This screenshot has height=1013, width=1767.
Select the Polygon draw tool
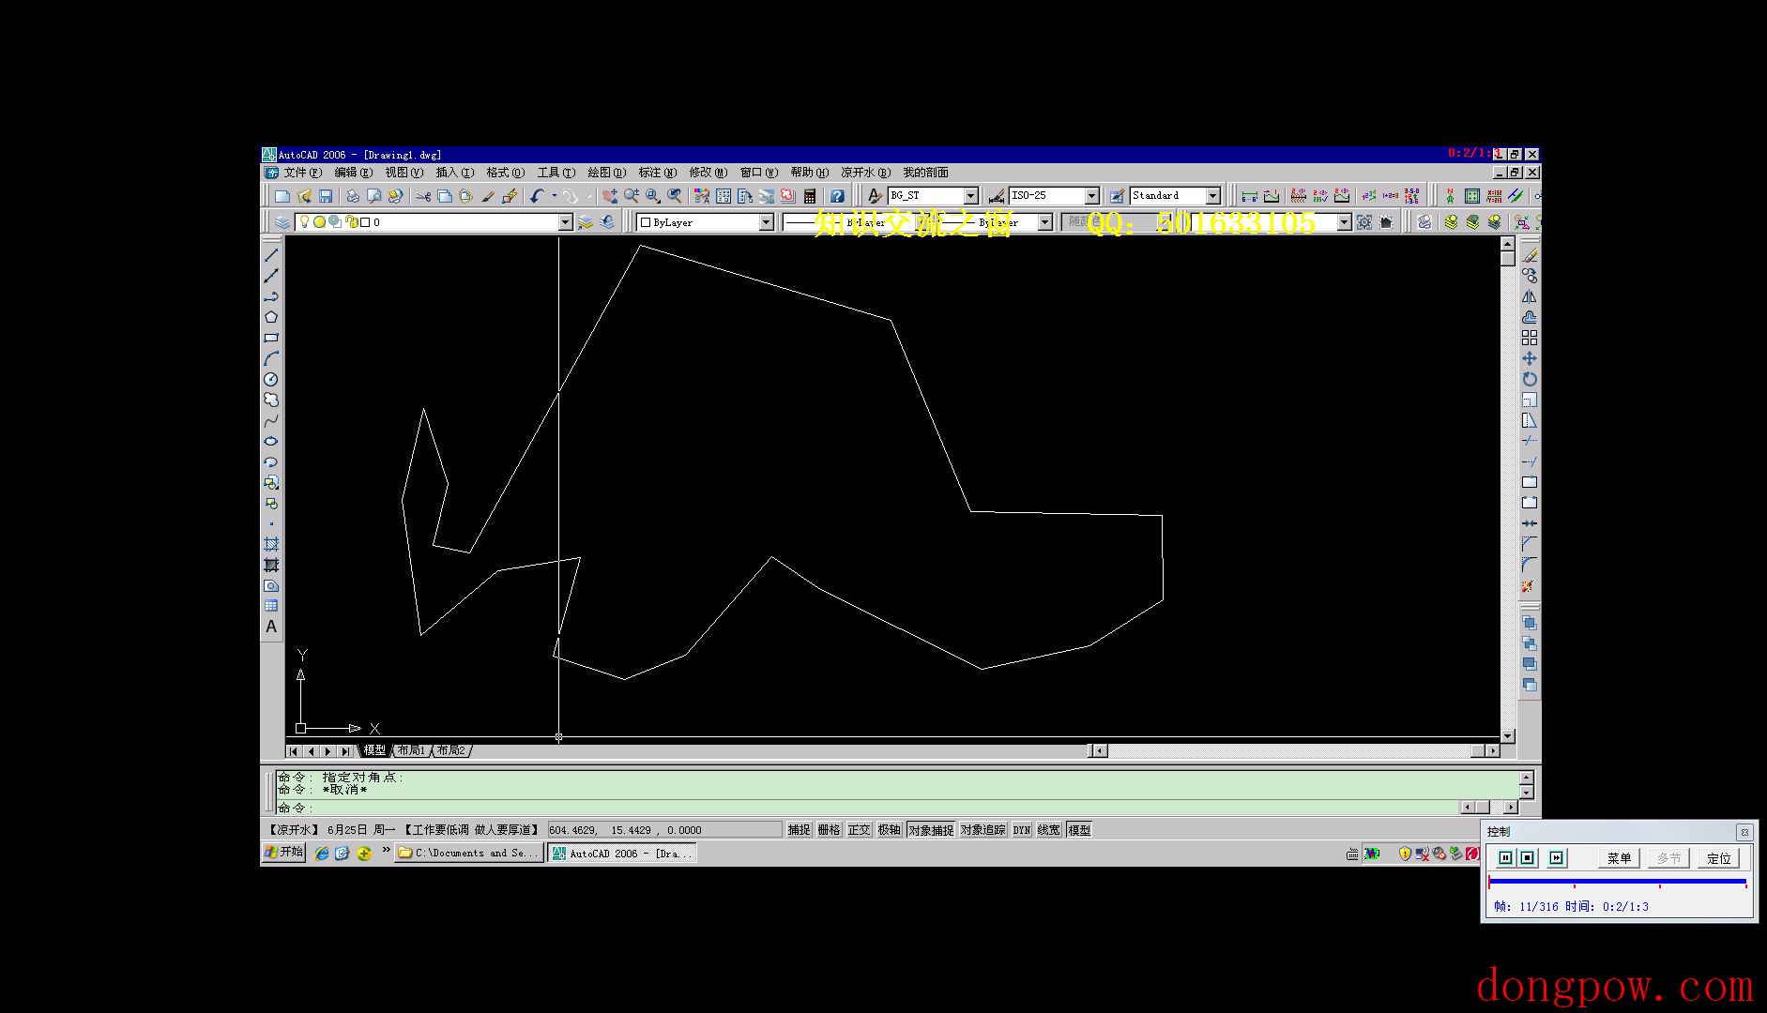pos(271,317)
